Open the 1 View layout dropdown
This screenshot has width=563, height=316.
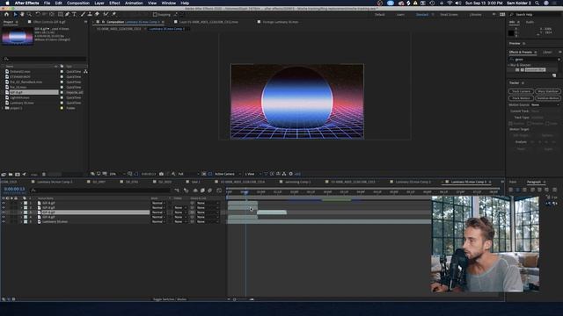click(x=252, y=174)
